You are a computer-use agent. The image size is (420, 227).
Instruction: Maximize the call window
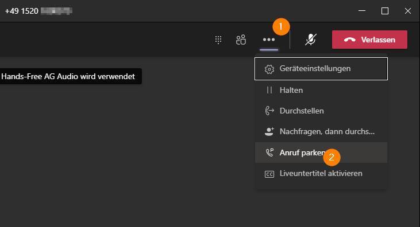[x=385, y=11]
